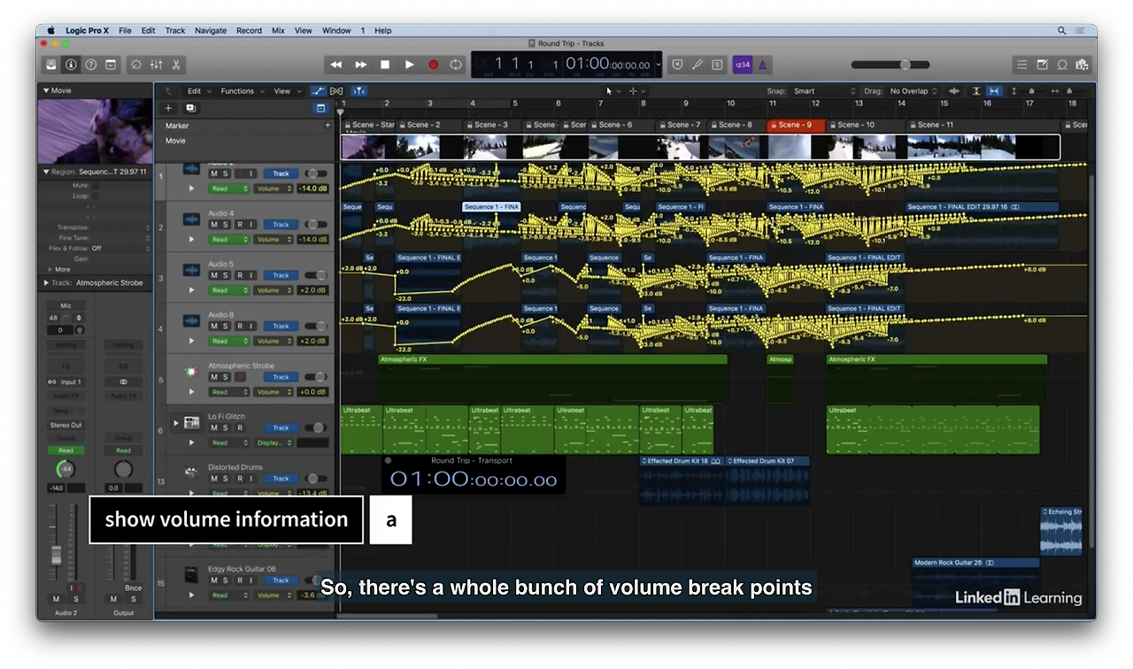
Task: Click Vertical Auto Zoom button
Action: point(976,91)
